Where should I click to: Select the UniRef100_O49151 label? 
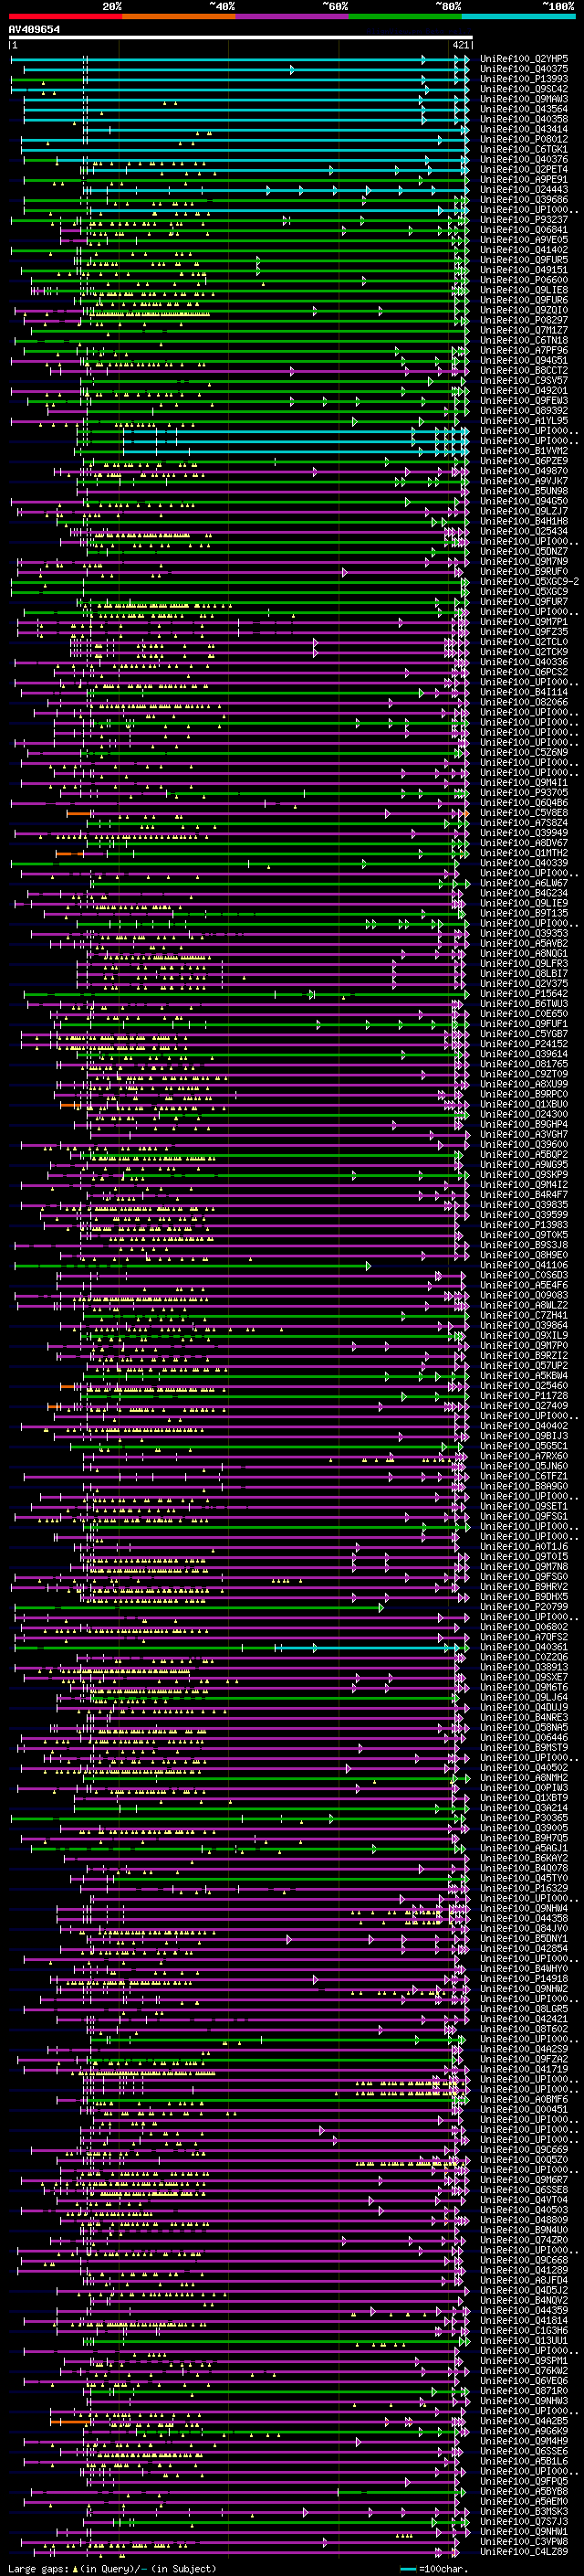[x=523, y=270]
